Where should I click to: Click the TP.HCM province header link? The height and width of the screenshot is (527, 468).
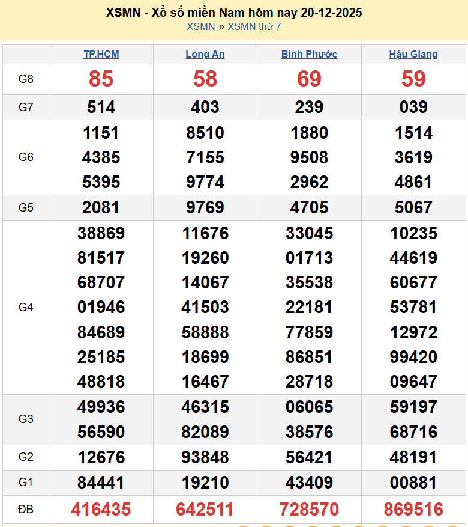click(101, 54)
